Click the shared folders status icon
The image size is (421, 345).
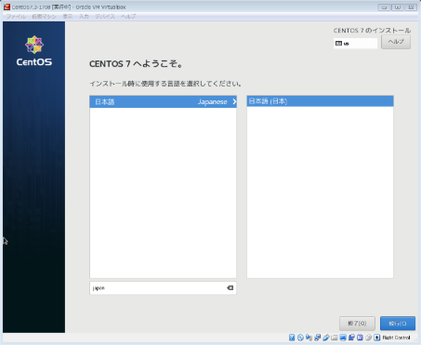[x=335, y=338]
